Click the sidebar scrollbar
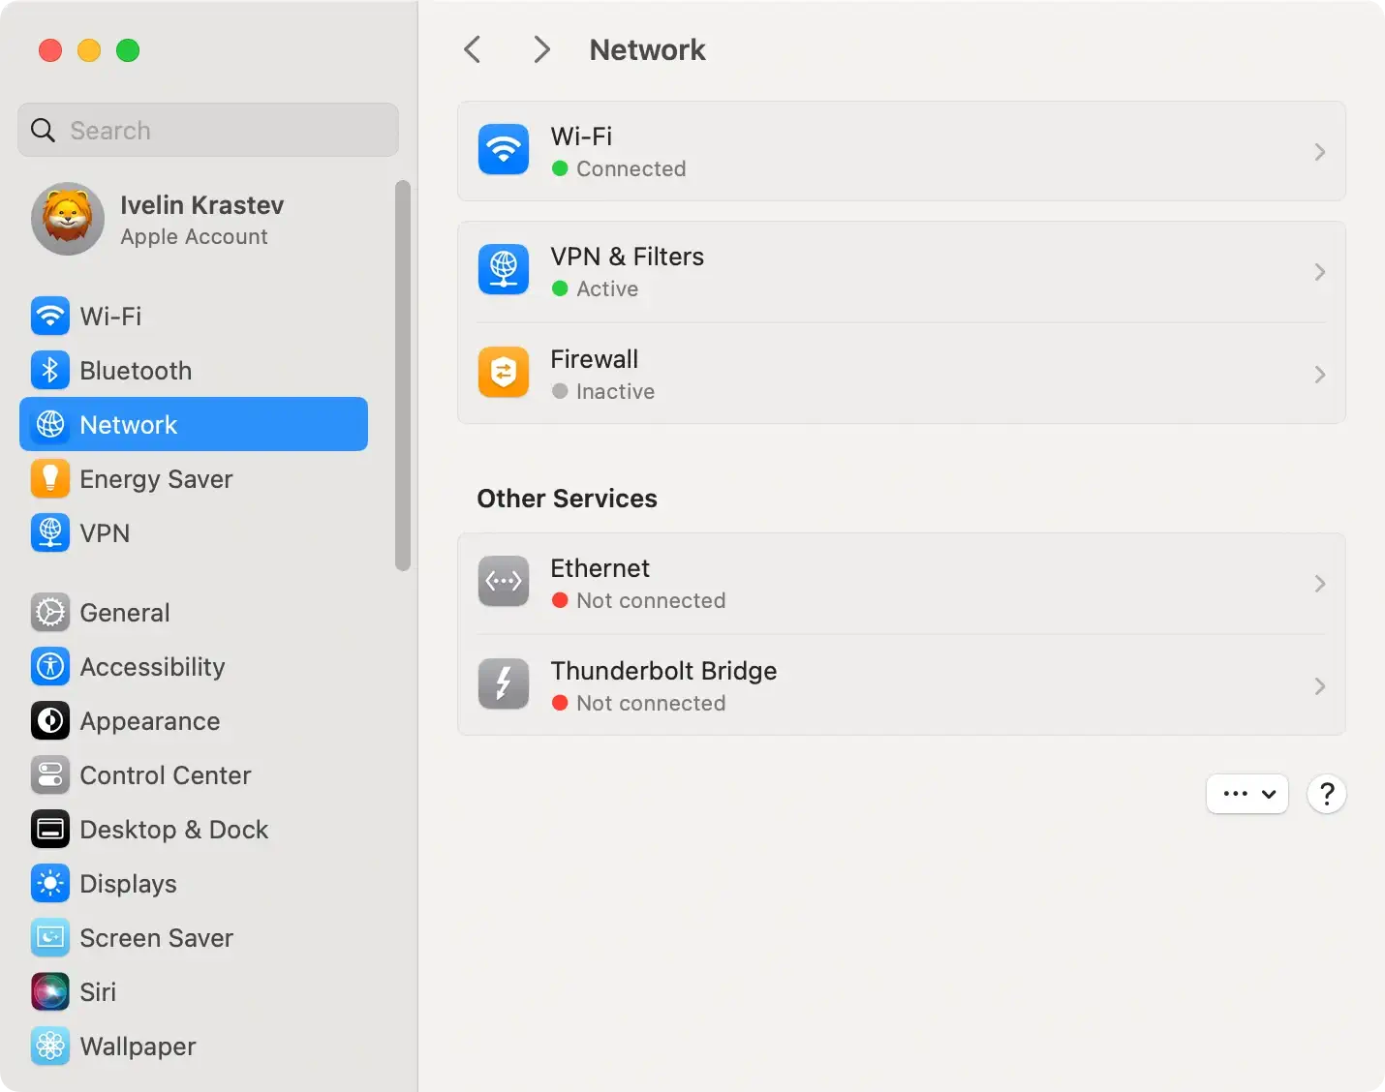This screenshot has height=1092, width=1385. [403, 376]
